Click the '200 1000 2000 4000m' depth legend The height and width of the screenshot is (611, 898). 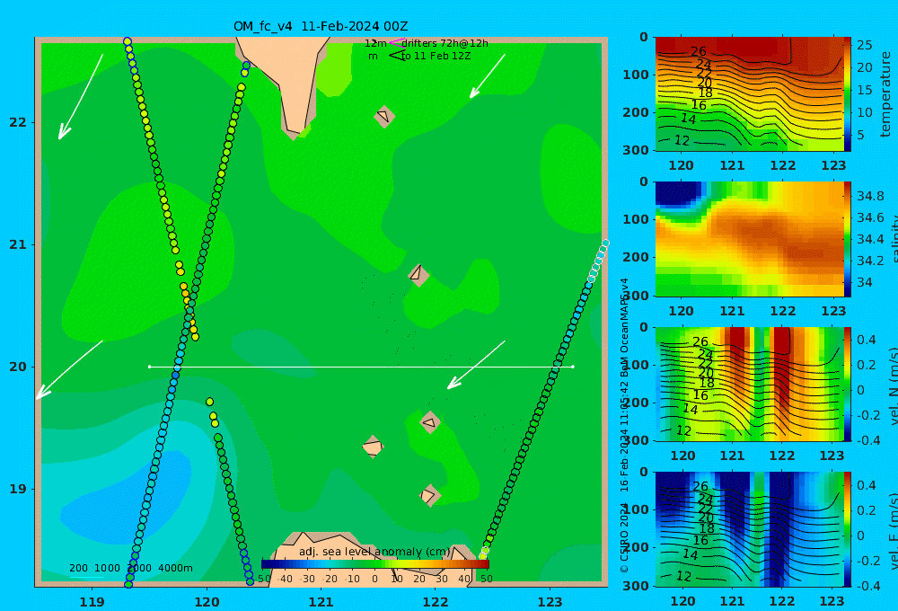click(x=131, y=568)
